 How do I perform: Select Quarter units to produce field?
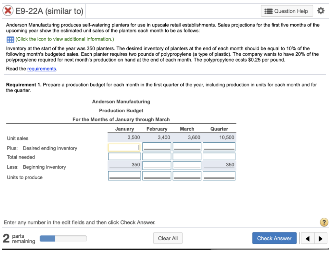tap(219, 176)
